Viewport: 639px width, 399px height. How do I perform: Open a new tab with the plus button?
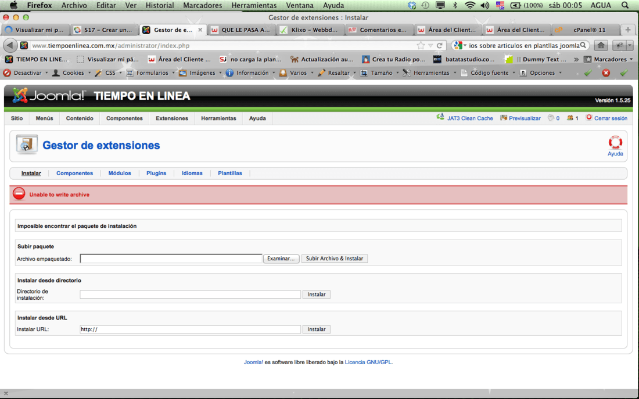click(627, 30)
